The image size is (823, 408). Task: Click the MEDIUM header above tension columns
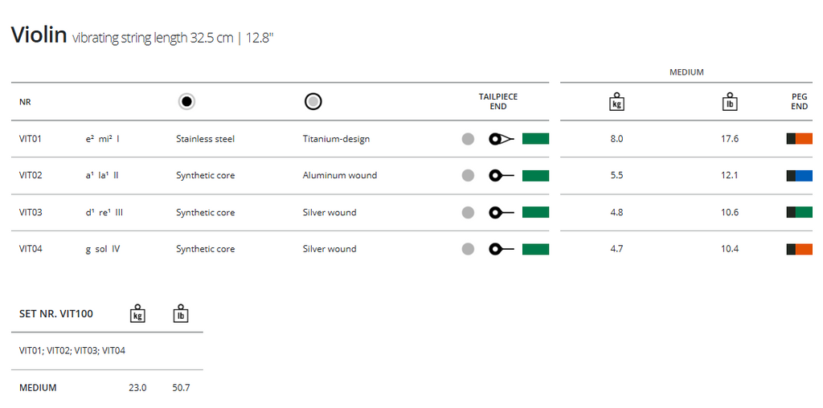pos(686,72)
